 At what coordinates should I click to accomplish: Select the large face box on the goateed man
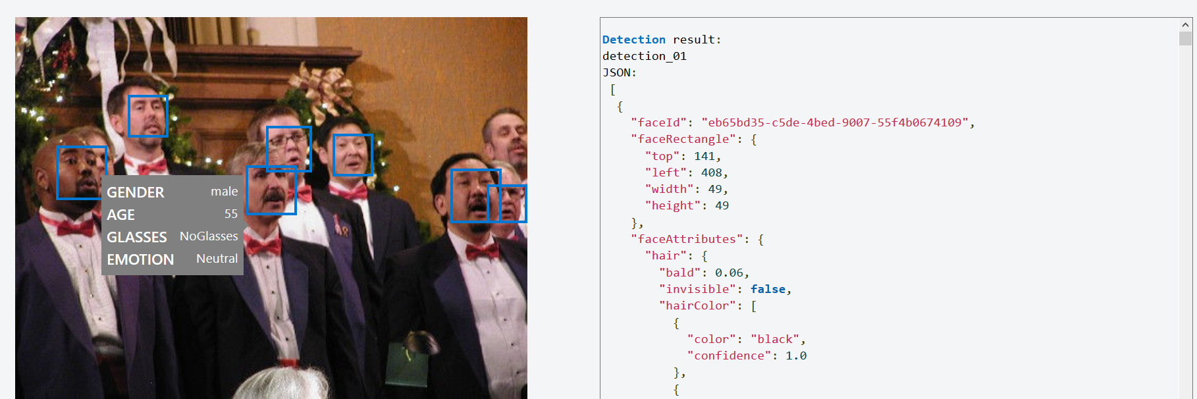click(475, 196)
